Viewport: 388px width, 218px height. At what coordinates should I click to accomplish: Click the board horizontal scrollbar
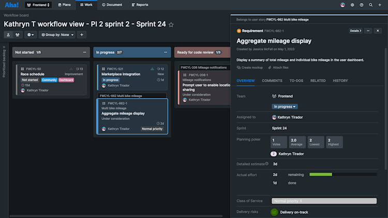tap(116, 216)
